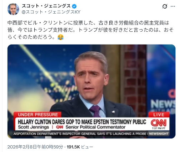Click the display name スコット・ジェニングス
This screenshot has height=152, width=179.
click(46, 6)
